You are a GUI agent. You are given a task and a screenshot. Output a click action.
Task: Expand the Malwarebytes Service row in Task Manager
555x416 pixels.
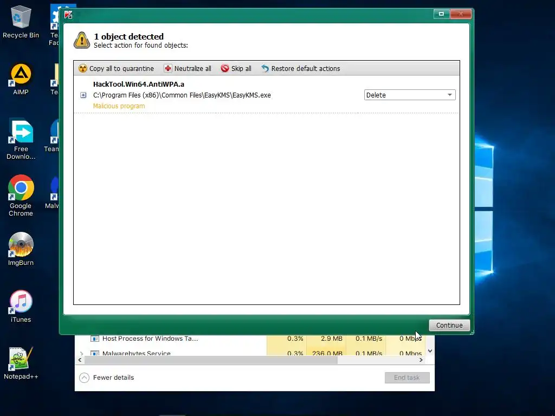pos(82,353)
